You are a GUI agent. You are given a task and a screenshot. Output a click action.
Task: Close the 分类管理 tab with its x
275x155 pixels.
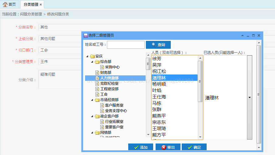(x=41, y=5)
